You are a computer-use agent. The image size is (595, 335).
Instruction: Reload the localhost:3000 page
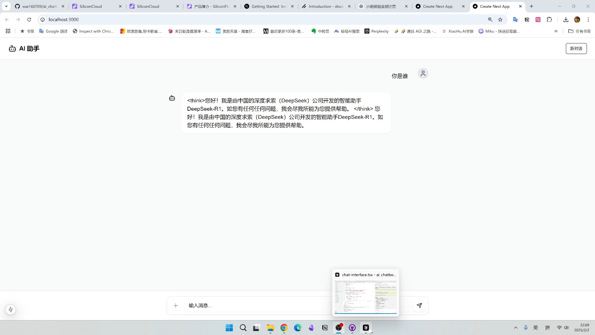tap(29, 19)
